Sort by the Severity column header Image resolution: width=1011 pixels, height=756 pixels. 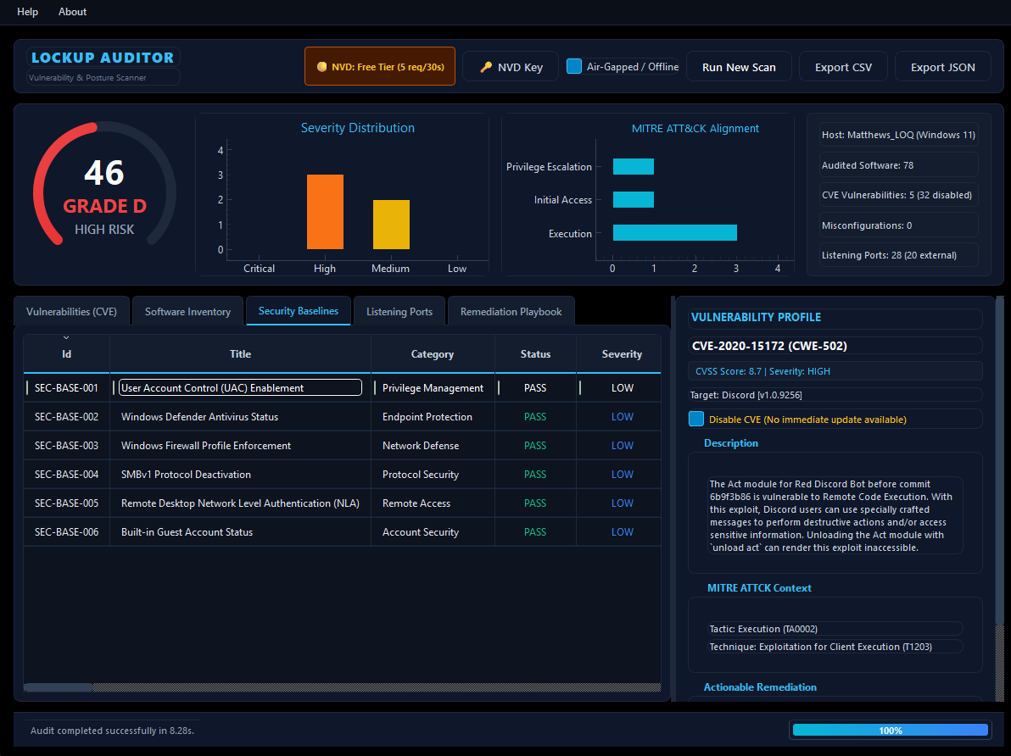pyautogui.click(x=619, y=353)
